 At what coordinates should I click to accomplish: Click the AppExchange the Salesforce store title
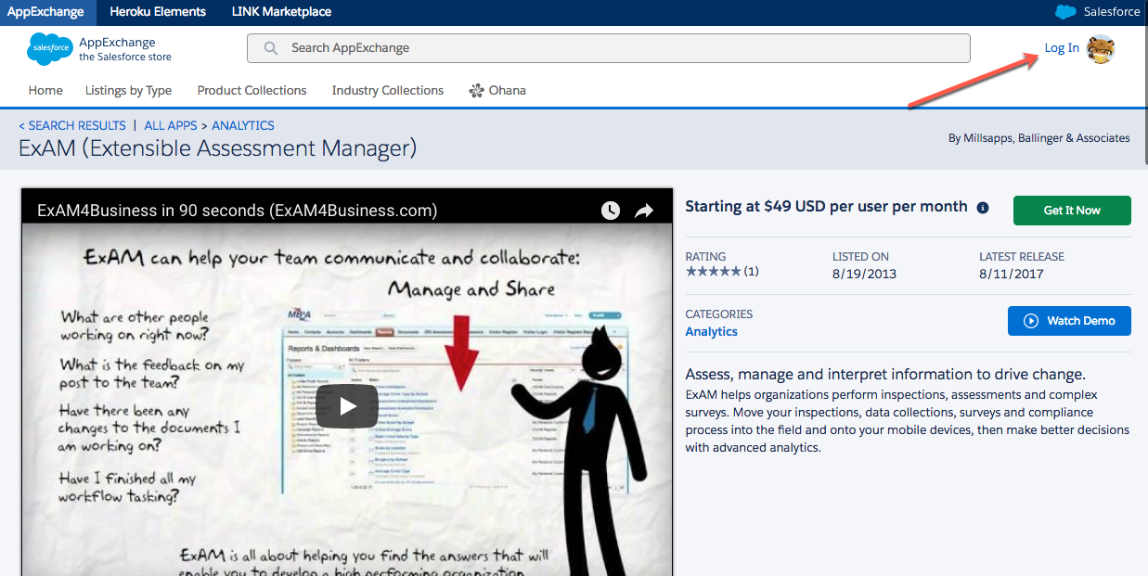125,49
